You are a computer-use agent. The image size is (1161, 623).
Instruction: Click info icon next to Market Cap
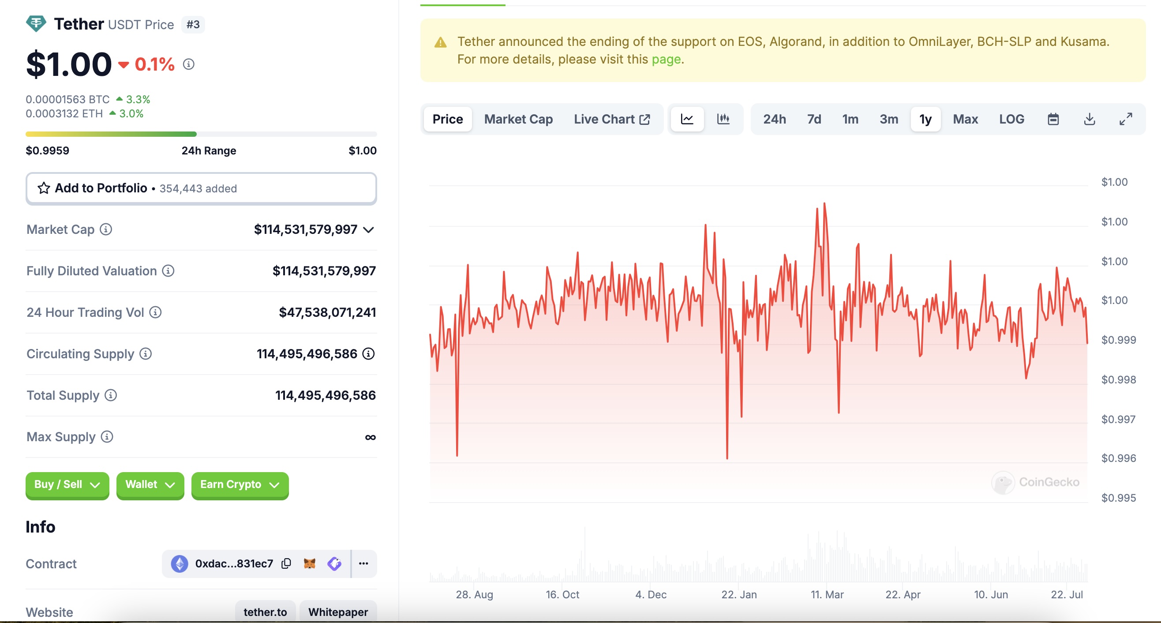coord(106,229)
